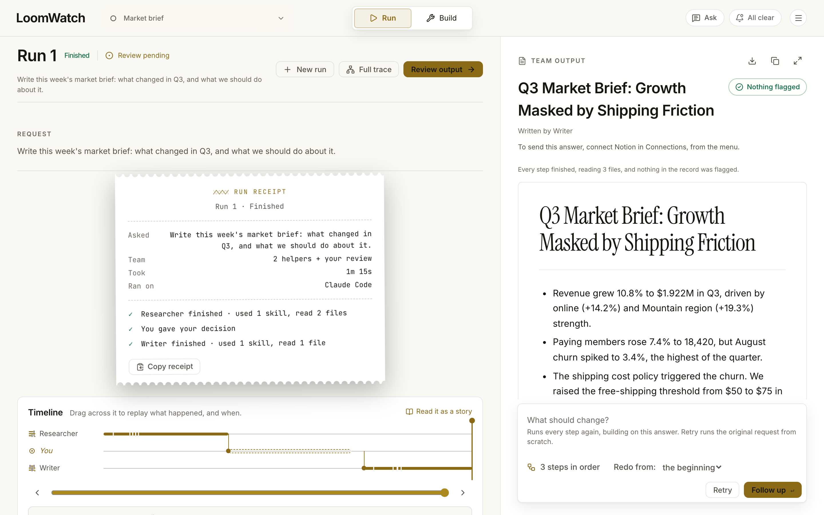
Task: Click the You decision marker on timeline
Action: point(229,451)
